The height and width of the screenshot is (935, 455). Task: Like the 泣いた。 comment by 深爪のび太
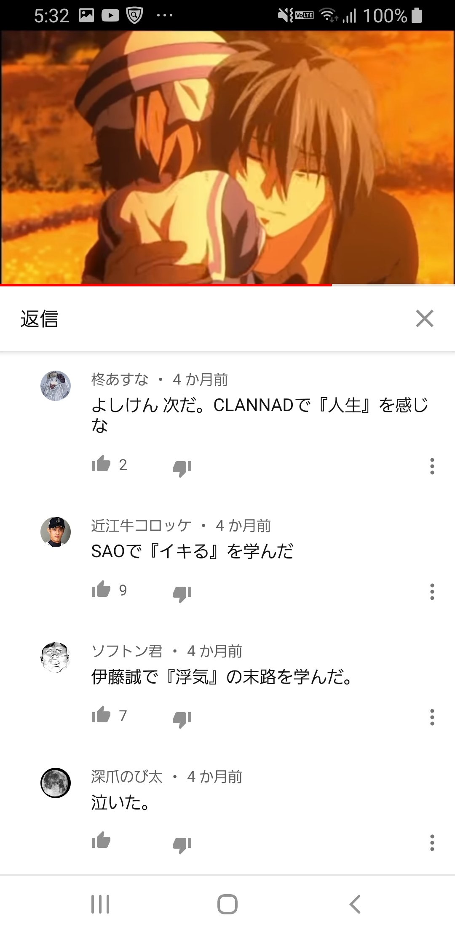point(101,840)
